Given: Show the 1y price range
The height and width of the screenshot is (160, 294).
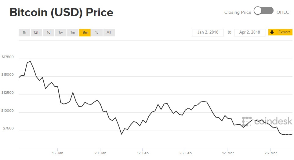Looking at the screenshot, I should pyautogui.click(x=97, y=32).
